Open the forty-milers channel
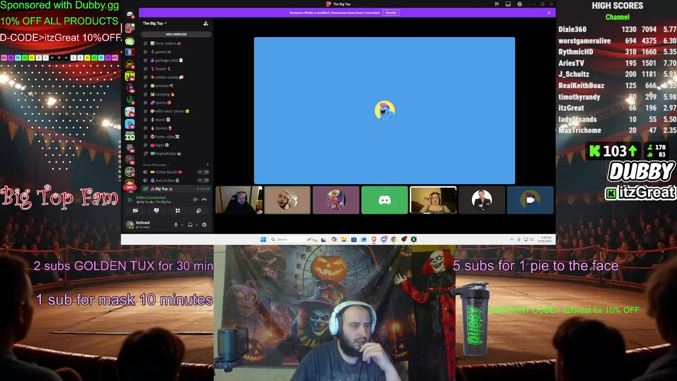This screenshot has height=381, width=677. (176, 43)
